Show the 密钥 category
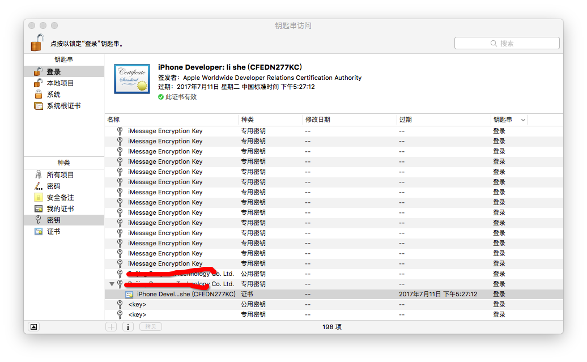This screenshot has height=362, width=587. pos(64,220)
